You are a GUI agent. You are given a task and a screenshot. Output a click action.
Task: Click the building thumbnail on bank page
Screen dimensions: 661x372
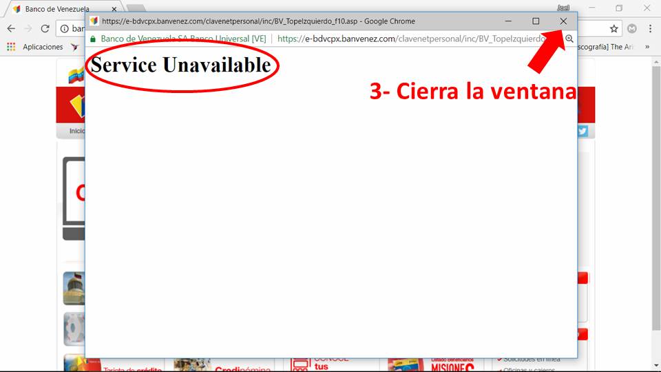pos(74,289)
